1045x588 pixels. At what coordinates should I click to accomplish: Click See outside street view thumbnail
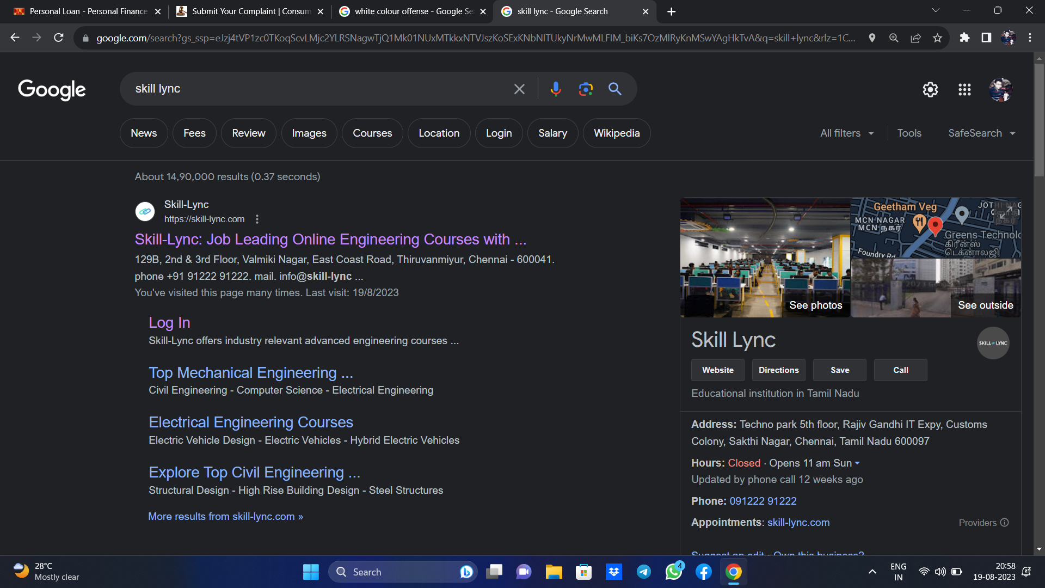(x=936, y=288)
